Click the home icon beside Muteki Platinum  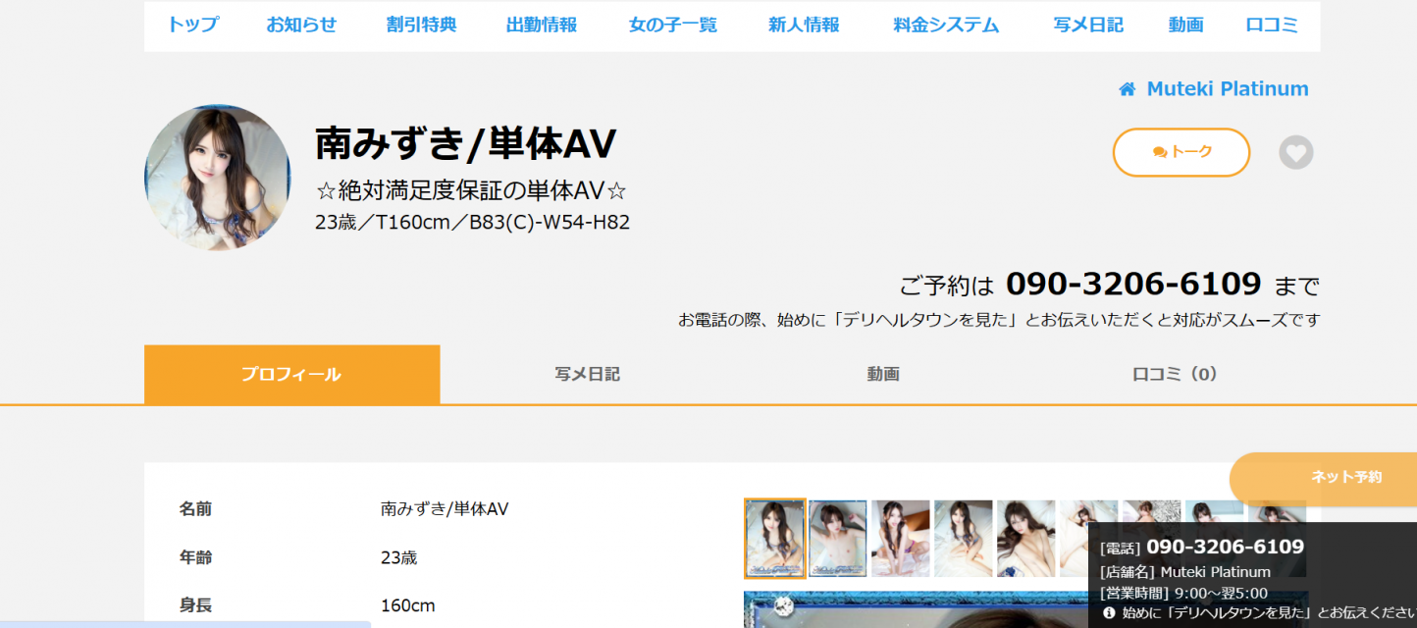click(1127, 89)
